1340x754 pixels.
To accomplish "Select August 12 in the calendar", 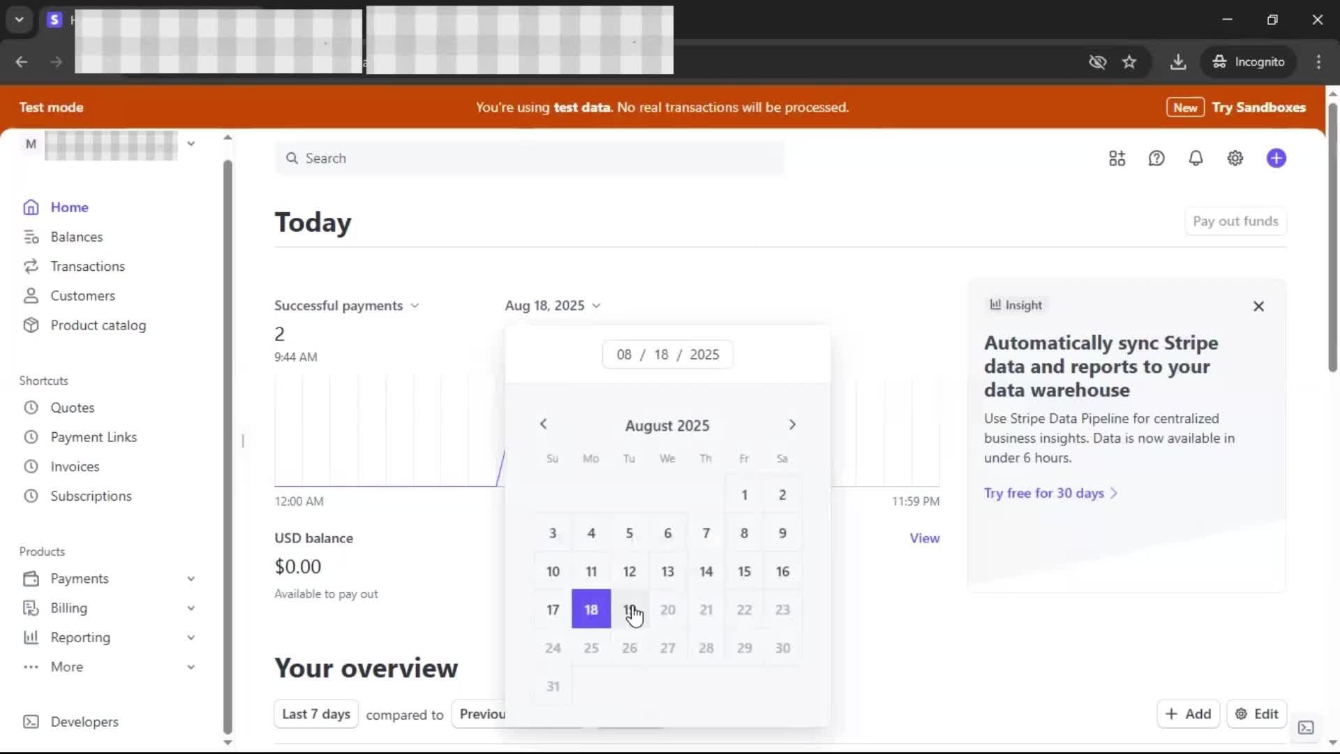I will tap(630, 572).
